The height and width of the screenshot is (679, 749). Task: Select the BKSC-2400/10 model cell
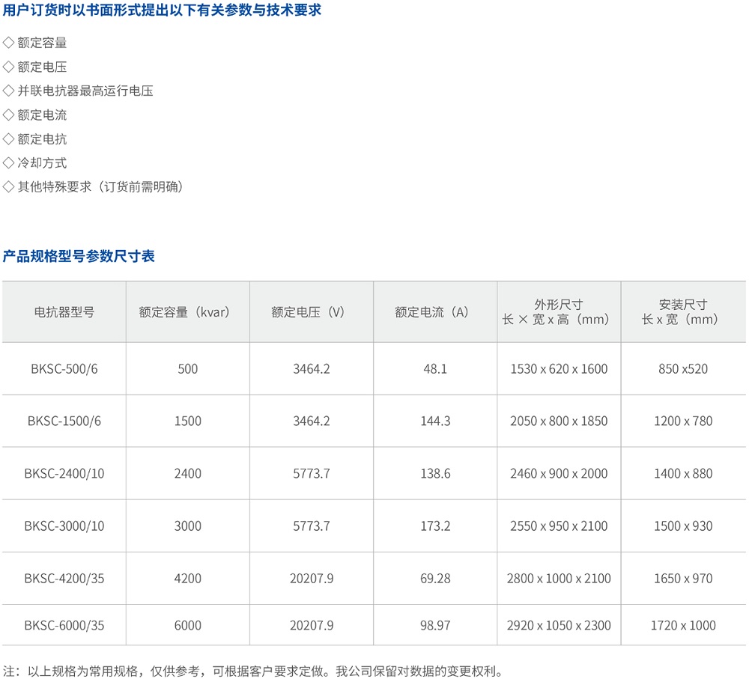[64, 473]
